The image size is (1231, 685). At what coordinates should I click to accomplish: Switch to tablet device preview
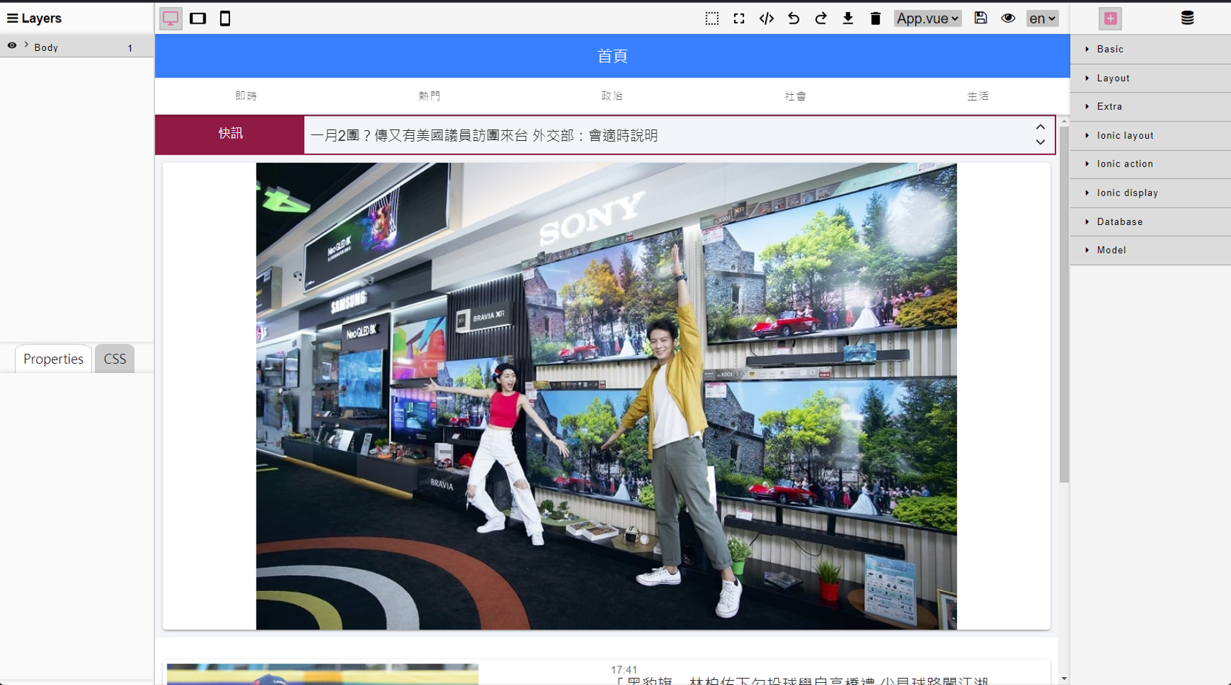(198, 19)
